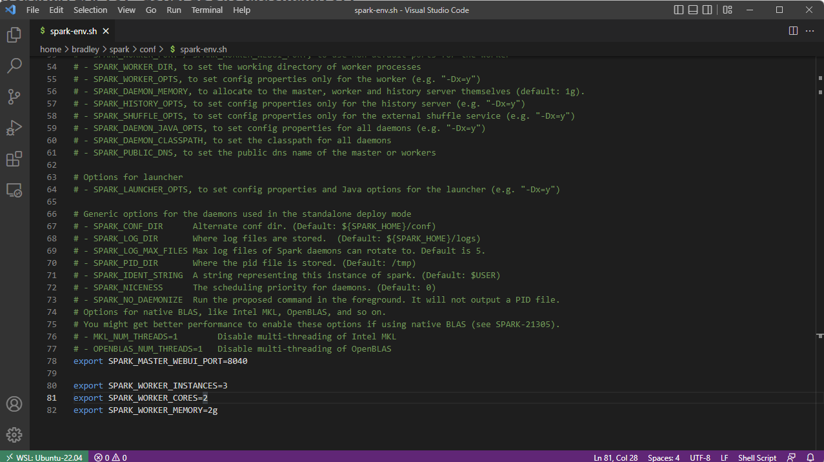Open the Run menu
The image size is (824, 462).
click(x=174, y=10)
